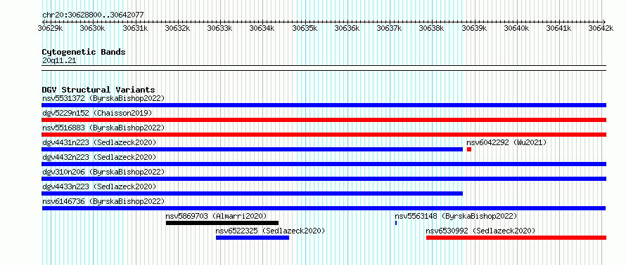Image resolution: width=626 pixels, height=265 pixels.
Task: Click the DGV Structural Variants track title
Action: pos(98,90)
